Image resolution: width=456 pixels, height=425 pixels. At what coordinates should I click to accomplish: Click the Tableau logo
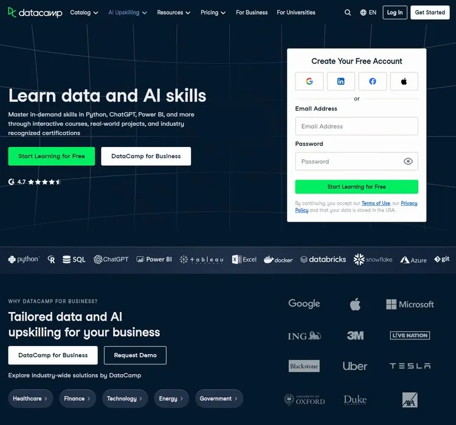click(201, 259)
